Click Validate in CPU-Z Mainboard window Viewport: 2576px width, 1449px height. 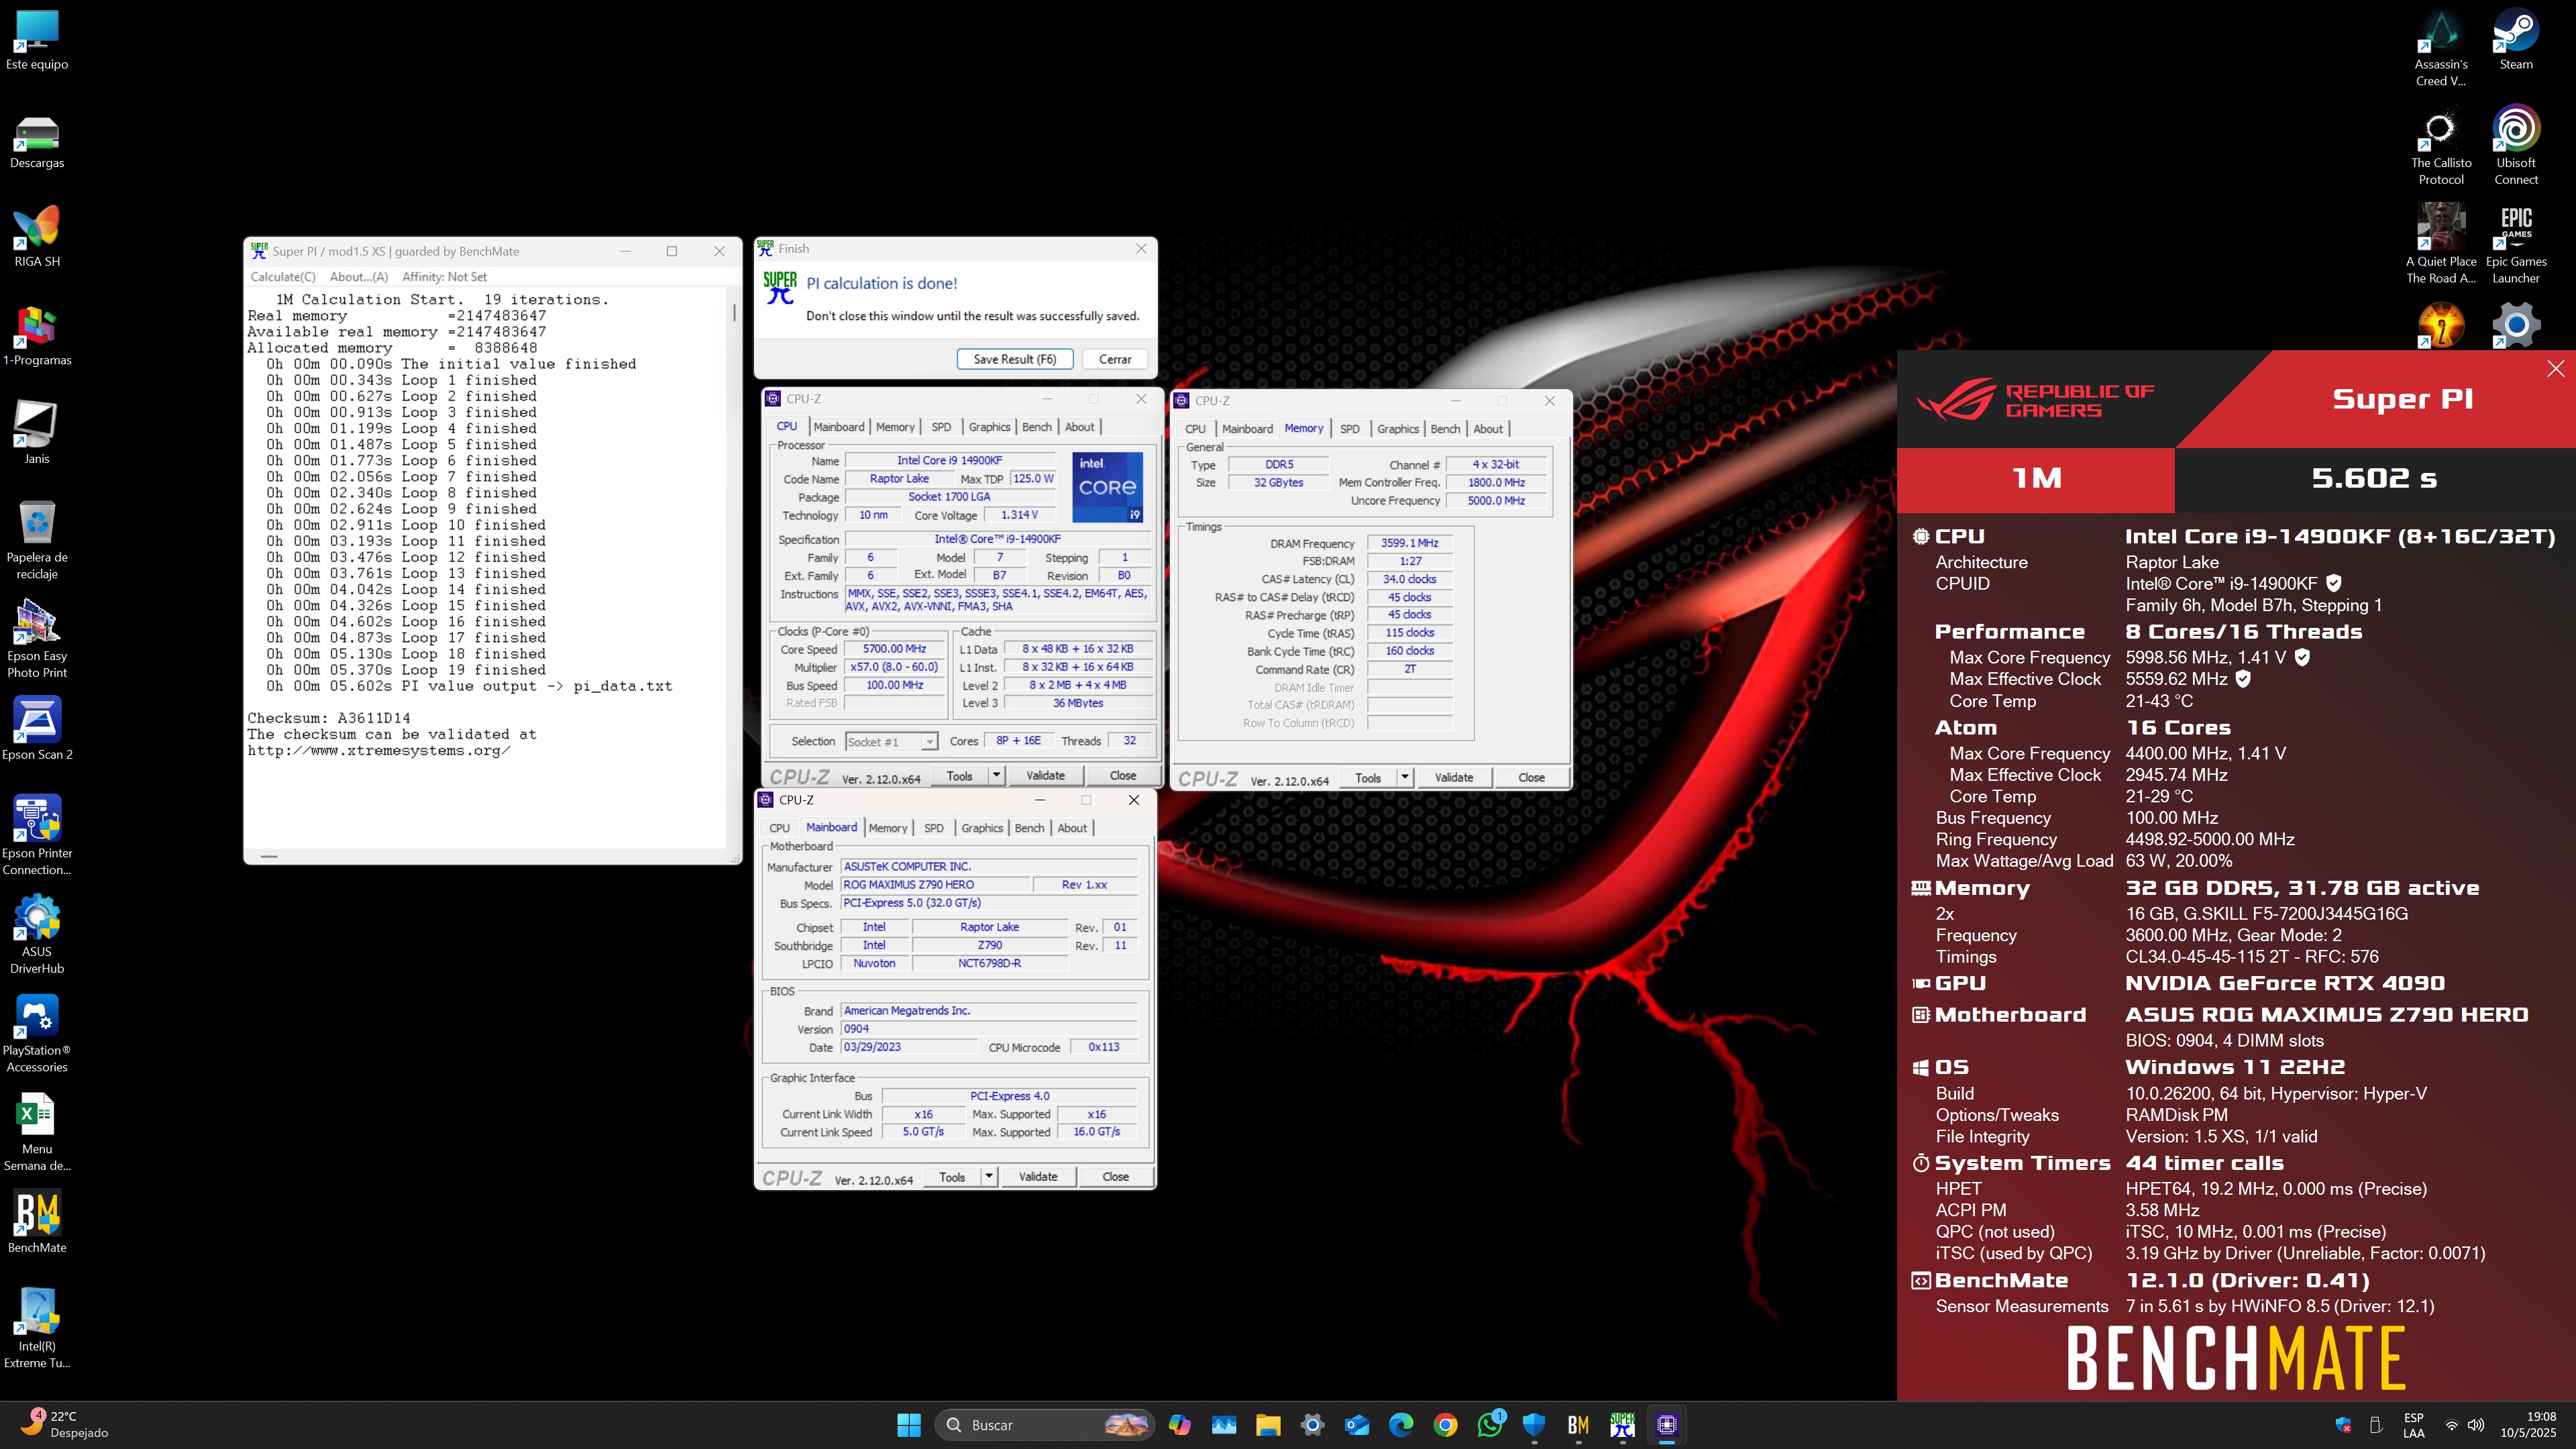[1038, 1176]
